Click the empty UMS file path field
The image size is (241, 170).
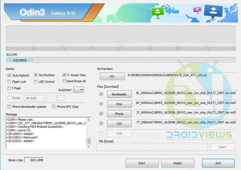click(186, 133)
